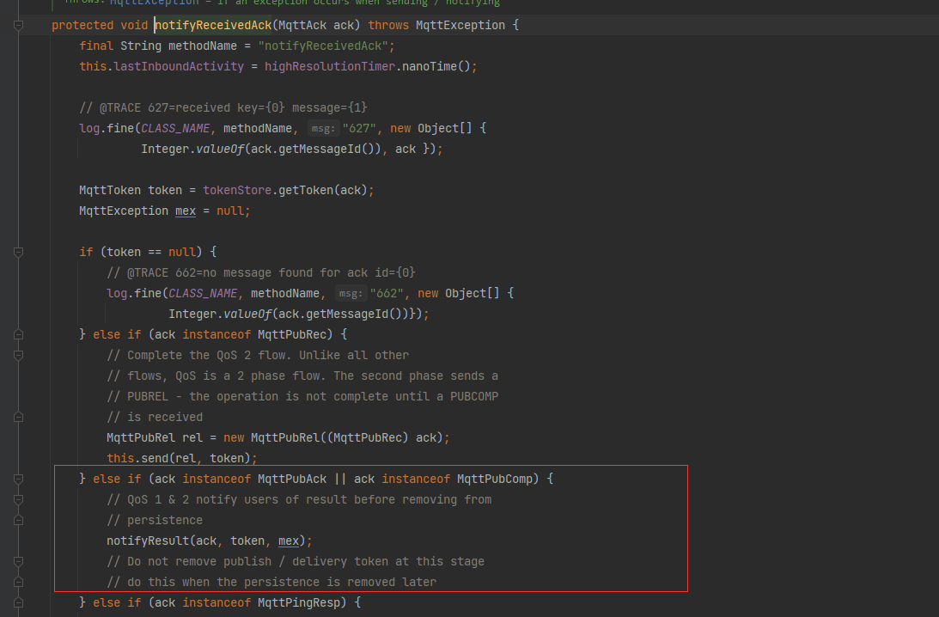
Task: Click the "662" string literal
Action: pos(387,293)
